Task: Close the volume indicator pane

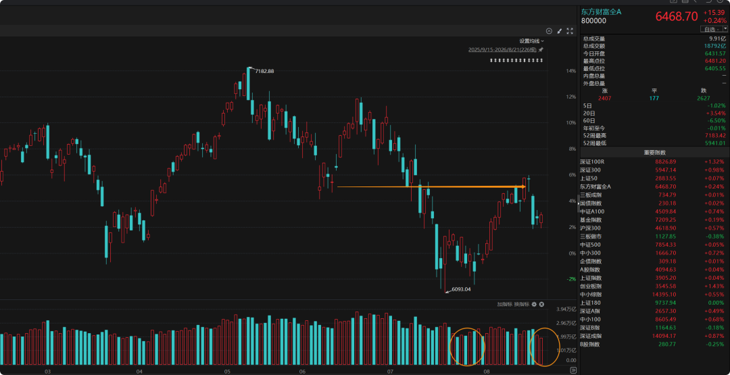Action: (x=542, y=304)
